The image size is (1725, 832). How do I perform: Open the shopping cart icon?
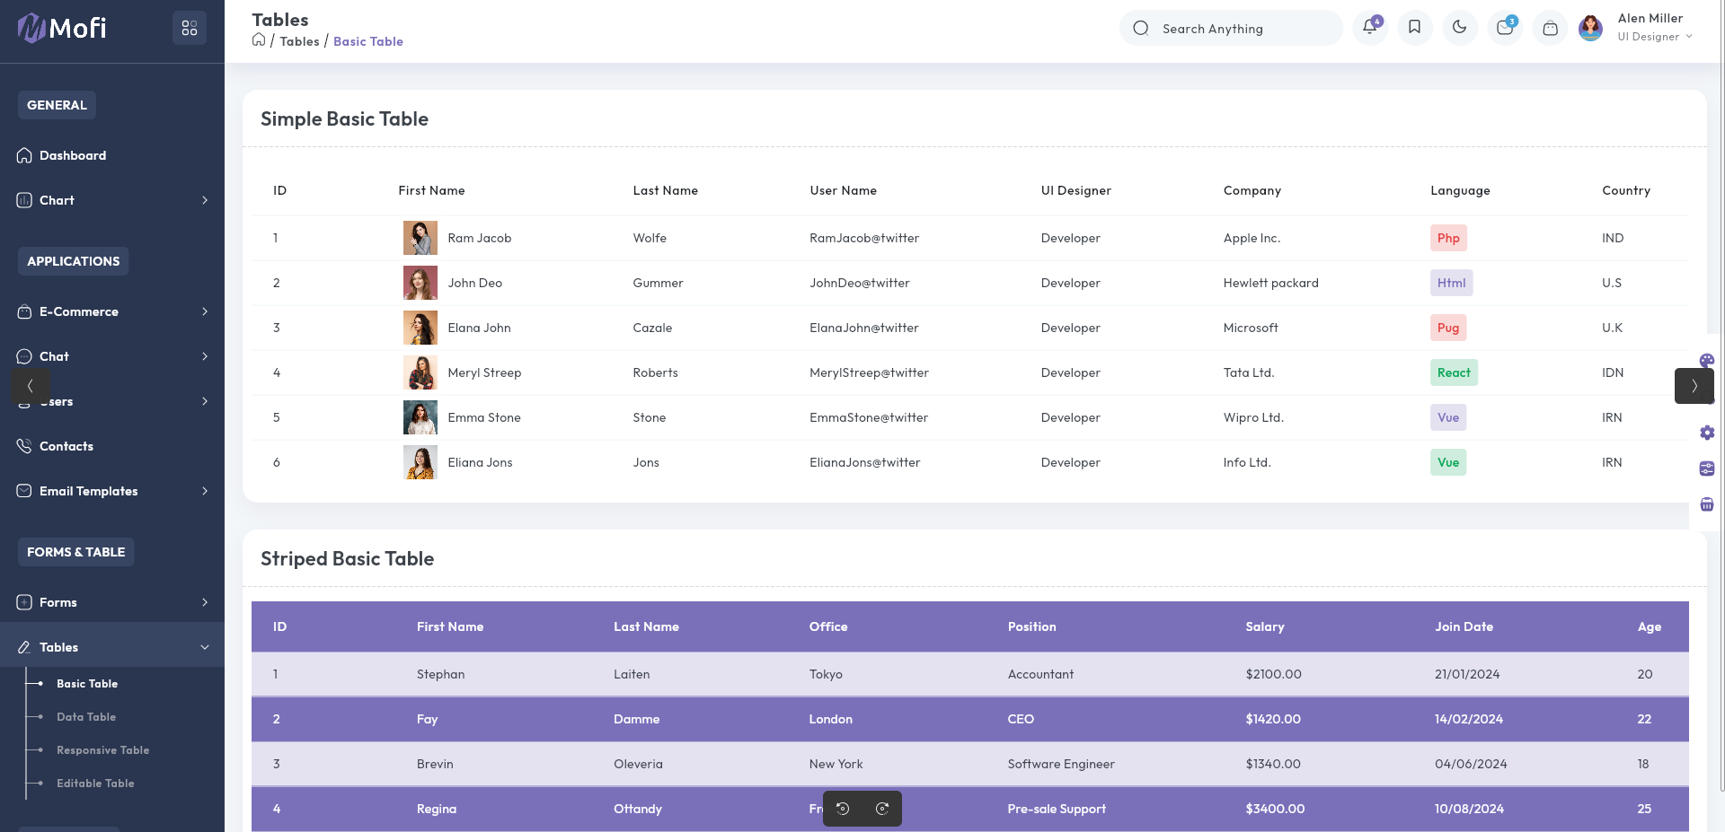[x=1550, y=28]
